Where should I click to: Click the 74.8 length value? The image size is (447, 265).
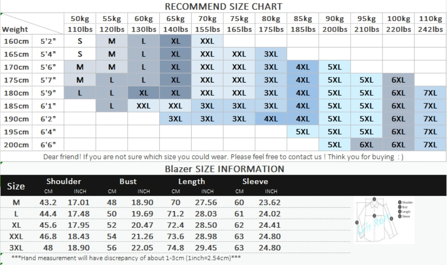coord(176,247)
